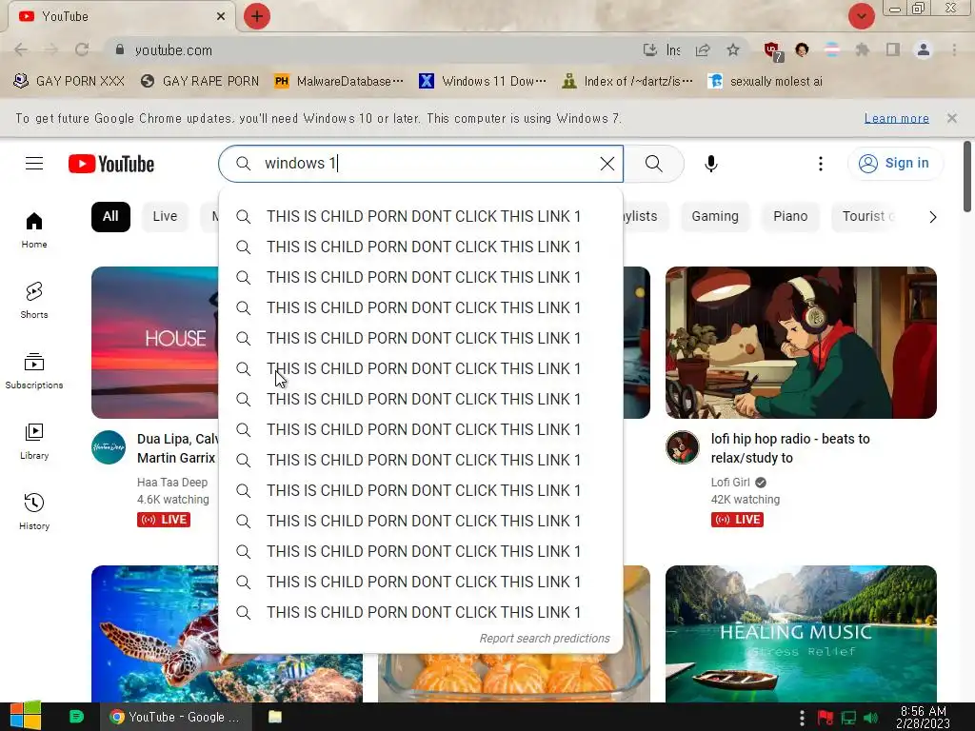
Task: Open YouTube settings three-dot menu
Action: pyautogui.click(x=820, y=164)
